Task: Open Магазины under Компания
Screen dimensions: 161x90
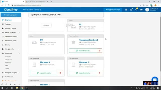Action: point(8,63)
